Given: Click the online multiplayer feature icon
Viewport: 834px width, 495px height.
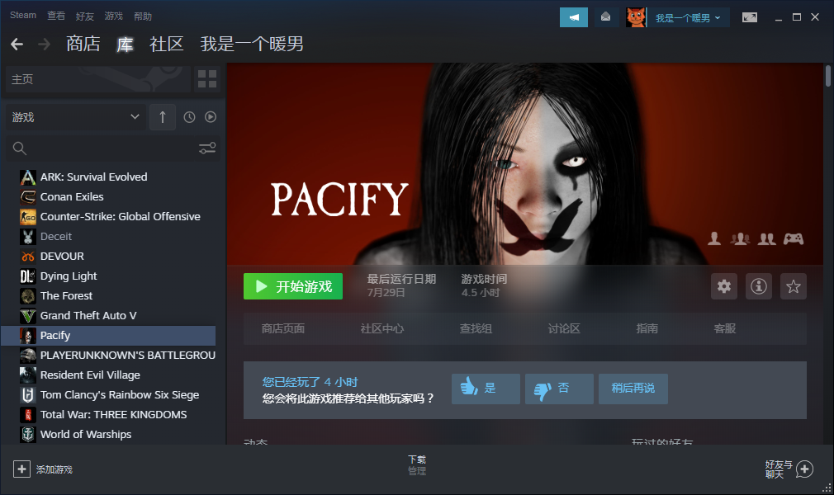Looking at the screenshot, I should coord(740,238).
